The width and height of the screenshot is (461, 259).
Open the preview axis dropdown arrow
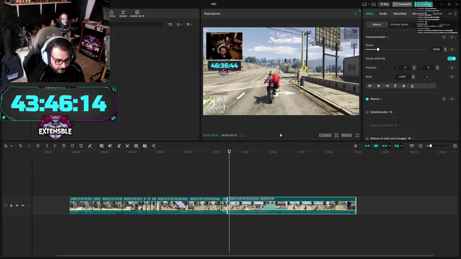click(x=401, y=146)
